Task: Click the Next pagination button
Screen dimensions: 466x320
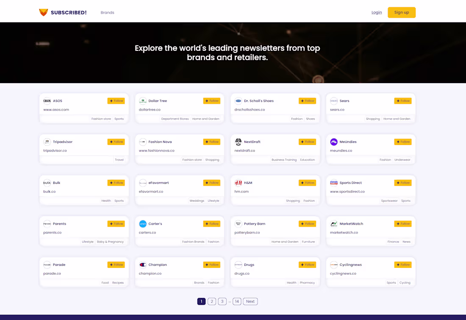Action: (250, 301)
